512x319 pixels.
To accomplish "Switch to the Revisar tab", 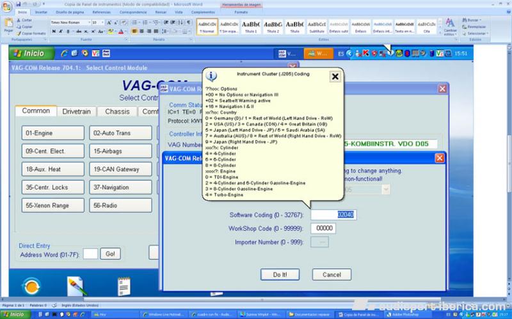I will pos(161,12).
